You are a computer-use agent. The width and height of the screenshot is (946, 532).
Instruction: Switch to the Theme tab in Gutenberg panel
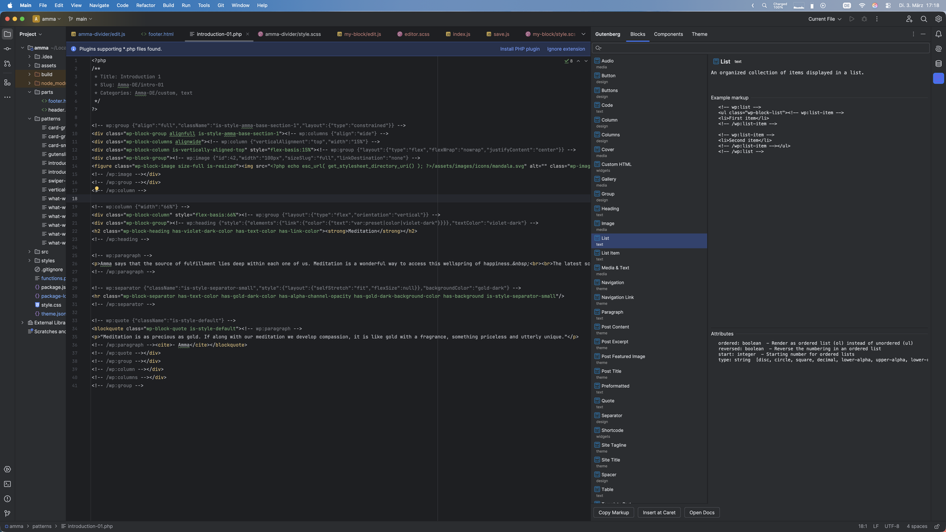pos(699,34)
